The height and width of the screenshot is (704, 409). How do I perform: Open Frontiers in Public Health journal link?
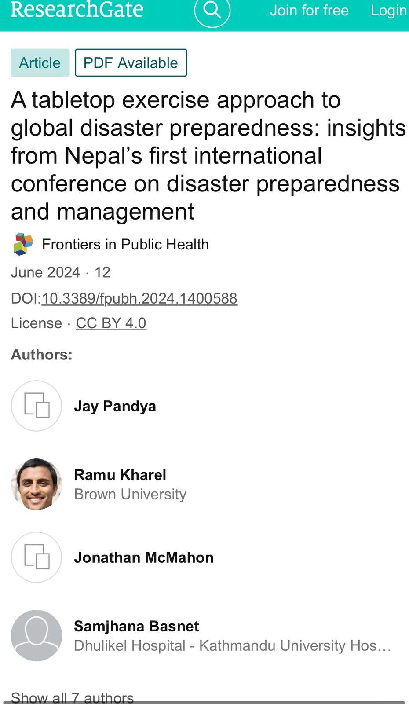click(125, 244)
